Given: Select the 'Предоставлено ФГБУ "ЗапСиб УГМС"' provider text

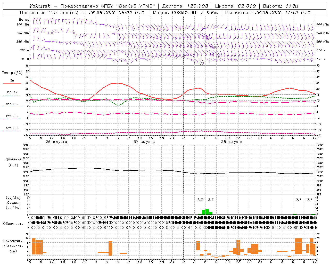Looking at the screenshot, I should tap(108, 6).
